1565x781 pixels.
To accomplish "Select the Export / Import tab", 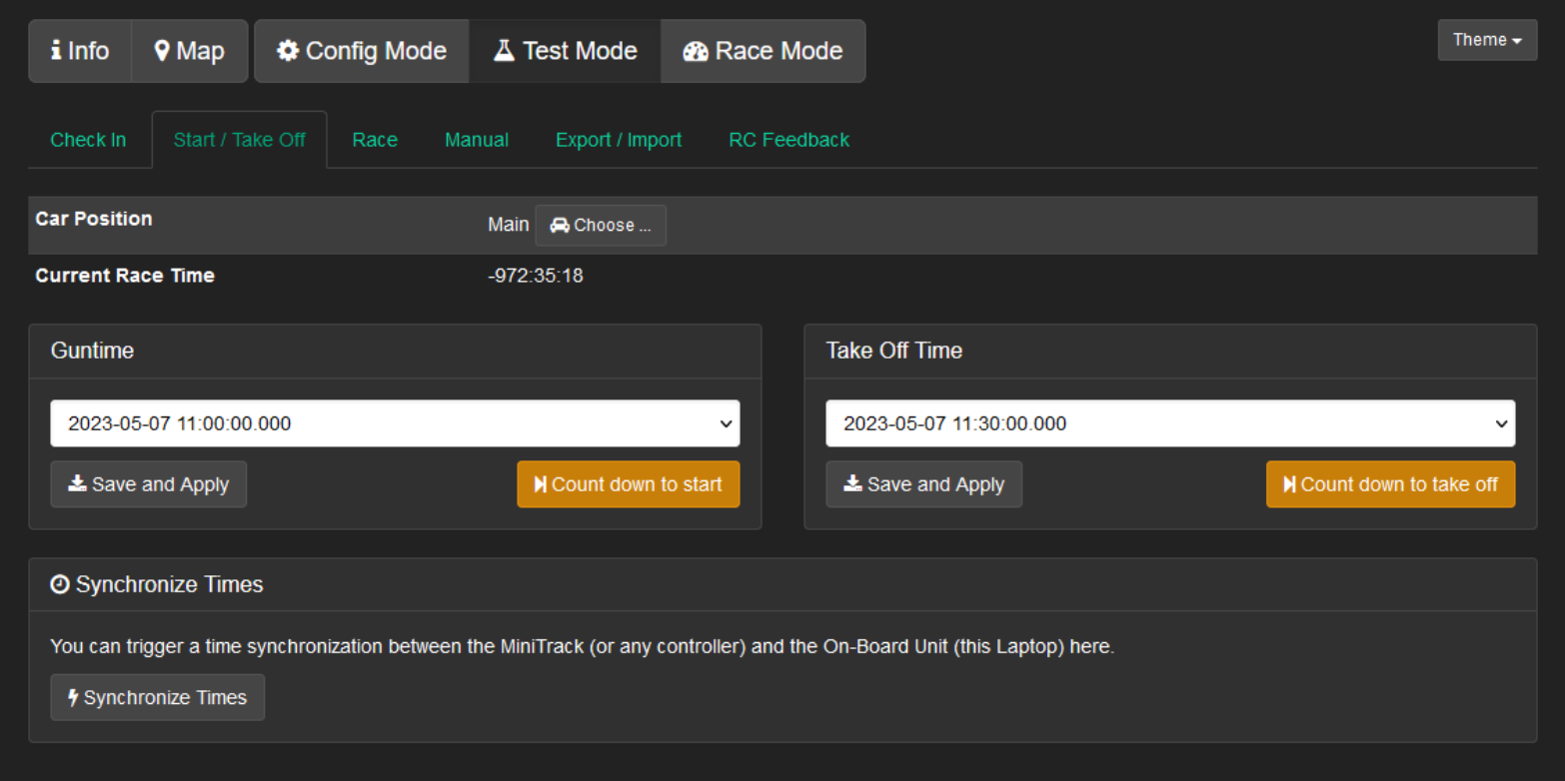I will [x=619, y=140].
